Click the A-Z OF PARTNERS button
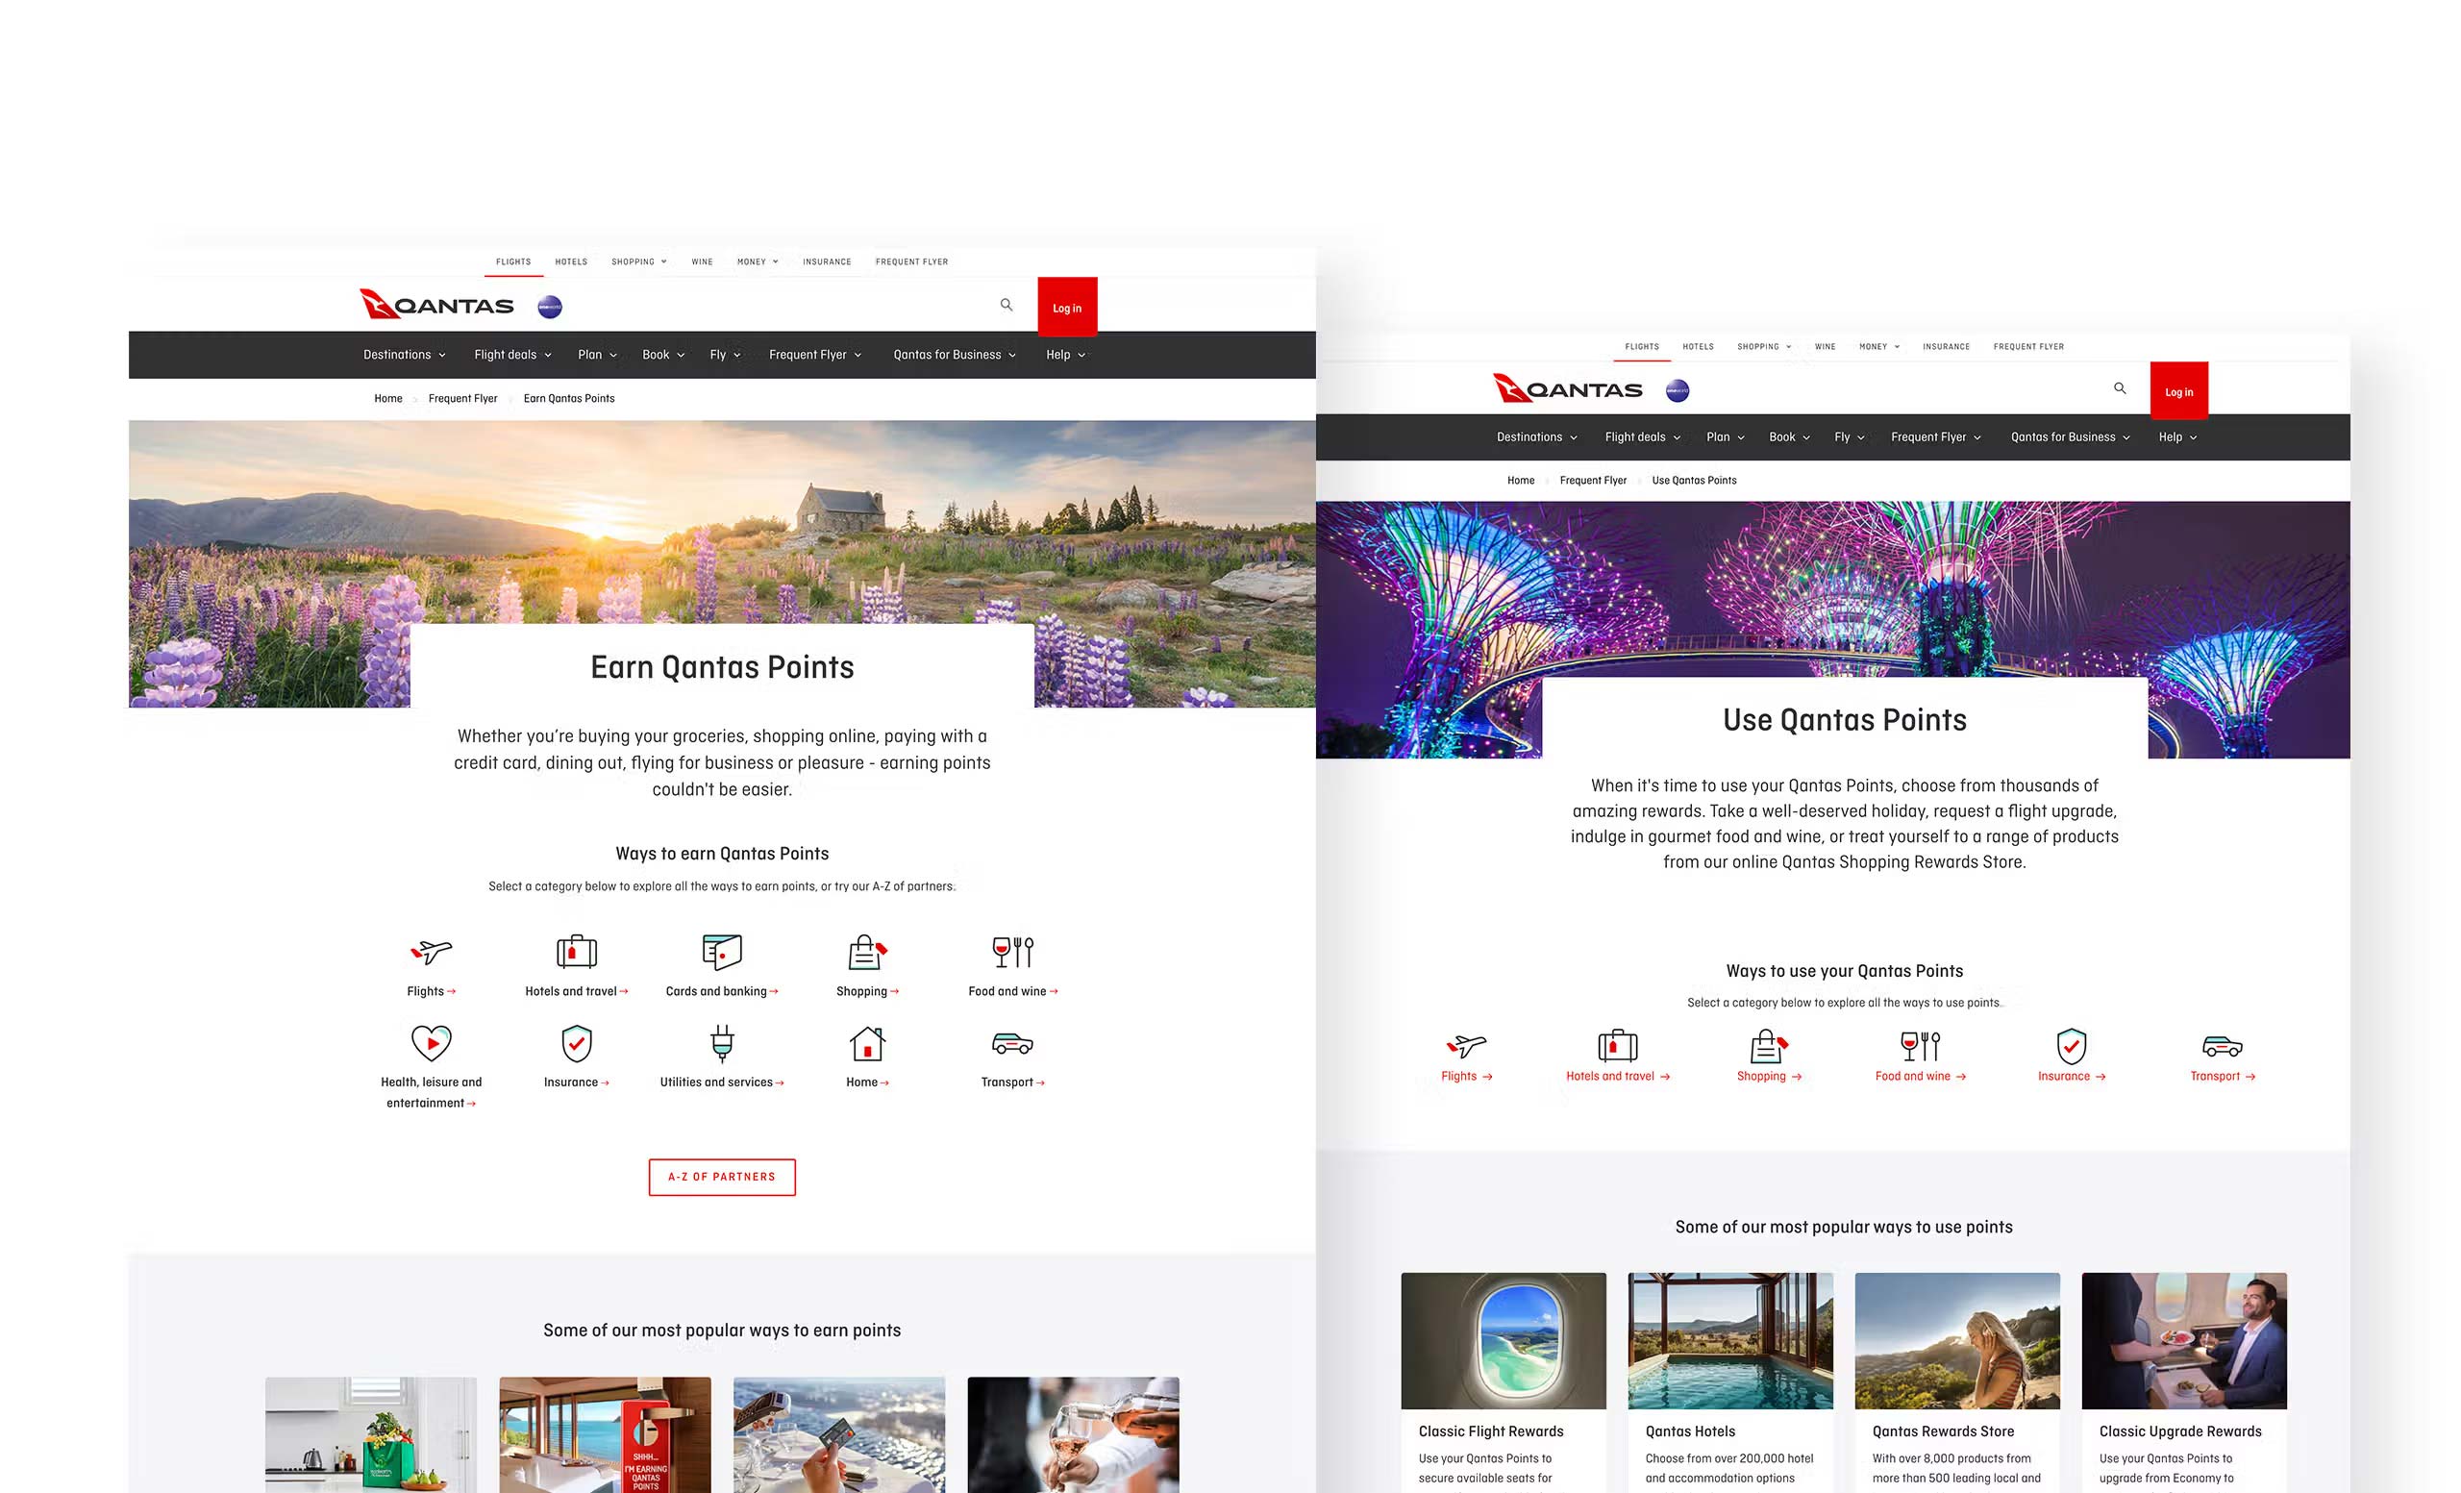Viewport: 2461px width, 1493px height. [x=721, y=1177]
